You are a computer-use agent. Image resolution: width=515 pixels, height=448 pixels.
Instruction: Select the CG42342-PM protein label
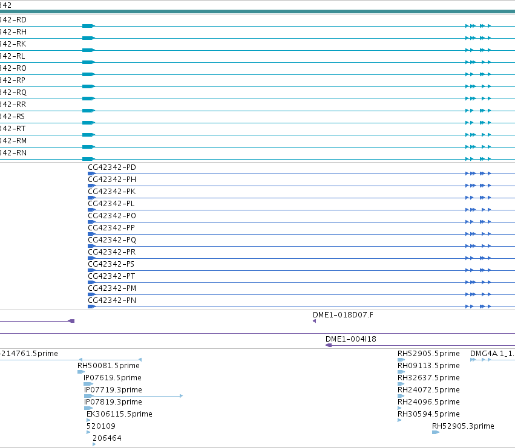pos(112,288)
